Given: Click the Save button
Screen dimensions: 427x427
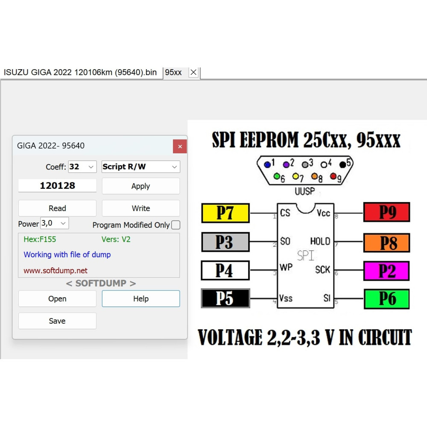Looking at the screenshot, I should (58, 321).
